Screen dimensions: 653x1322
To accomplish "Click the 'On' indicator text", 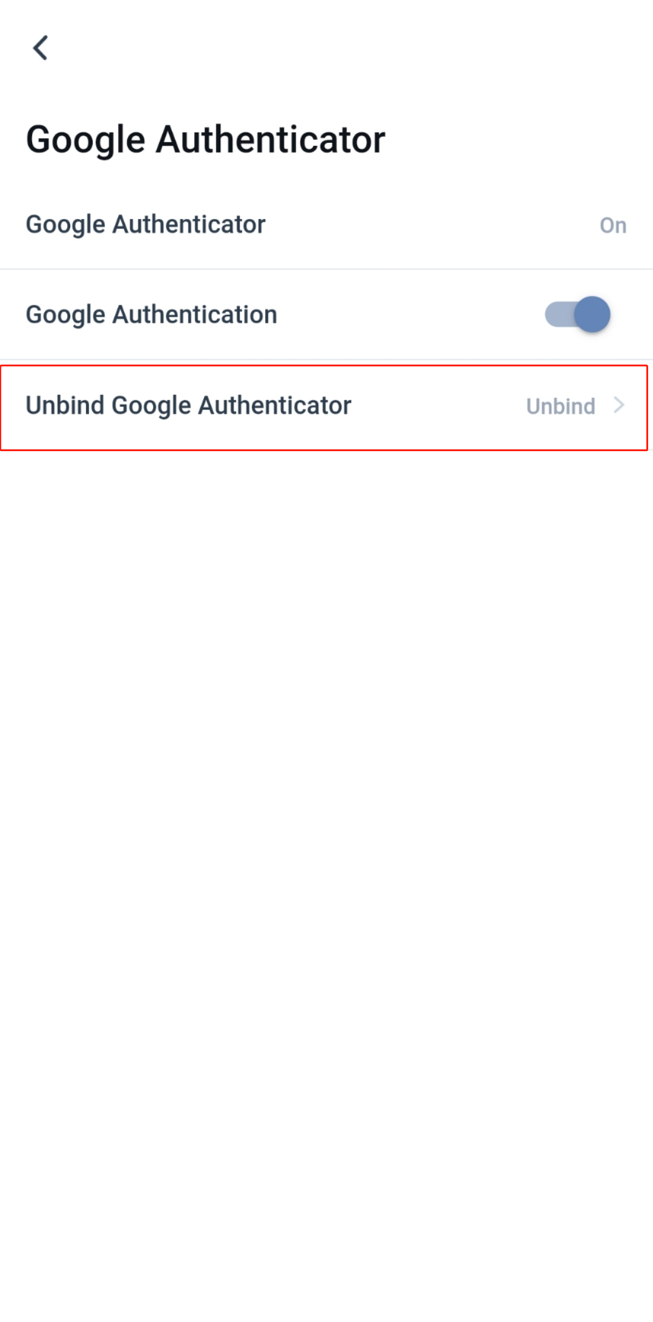I will click(612, 225).
